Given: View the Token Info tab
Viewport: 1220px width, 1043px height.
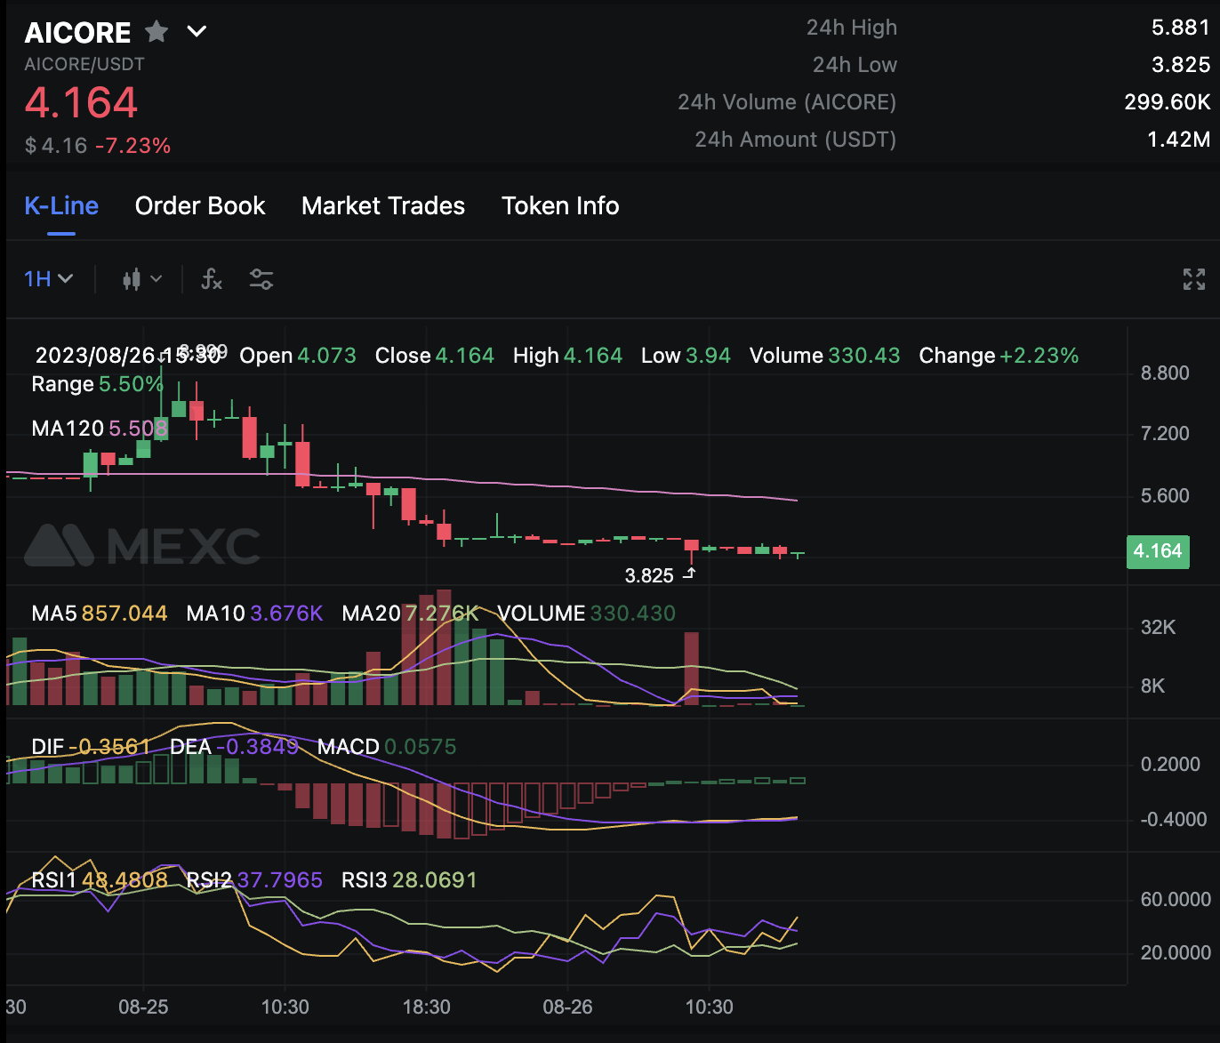Looking at the screenshot, I should click(x=560, y=206).
